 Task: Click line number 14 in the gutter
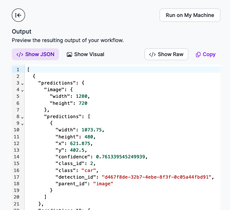point(16,157)
